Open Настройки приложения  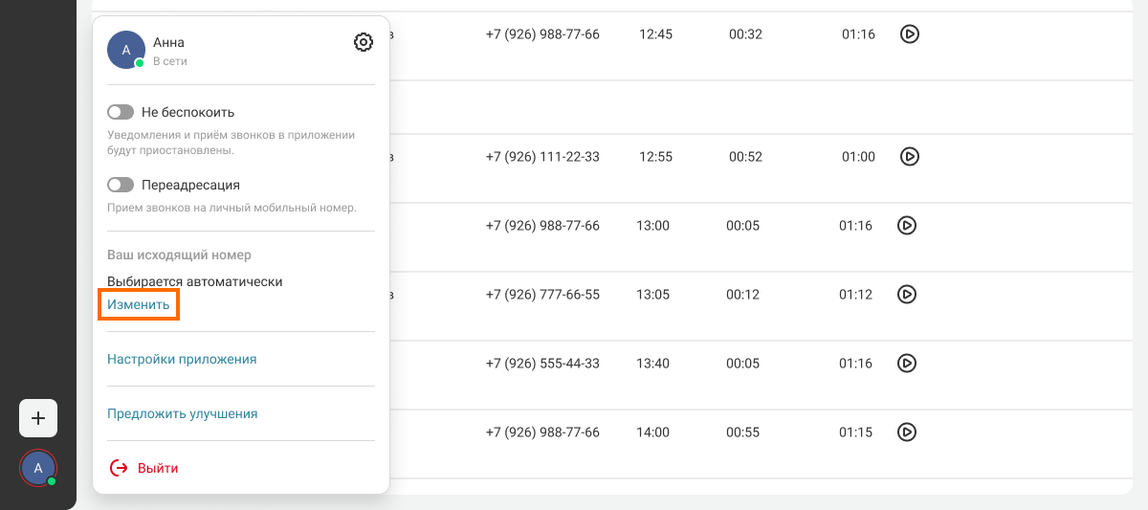click(182, 360)
